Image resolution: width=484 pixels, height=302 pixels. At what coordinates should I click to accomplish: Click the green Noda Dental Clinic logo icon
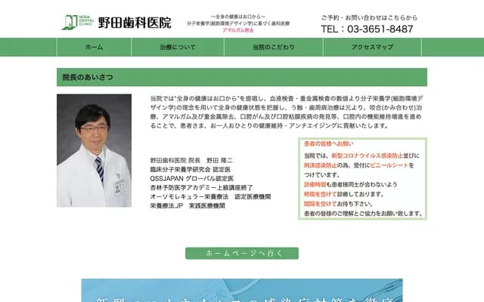click(x=70, y=22)
